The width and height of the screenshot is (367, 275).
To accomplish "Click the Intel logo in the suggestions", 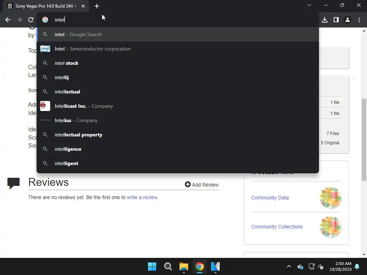I will 45,49.
